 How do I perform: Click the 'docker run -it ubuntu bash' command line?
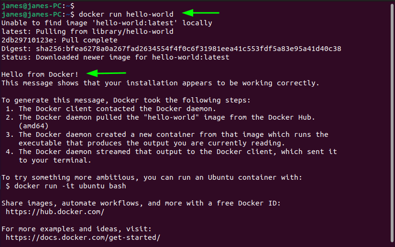tap(66, 186)
